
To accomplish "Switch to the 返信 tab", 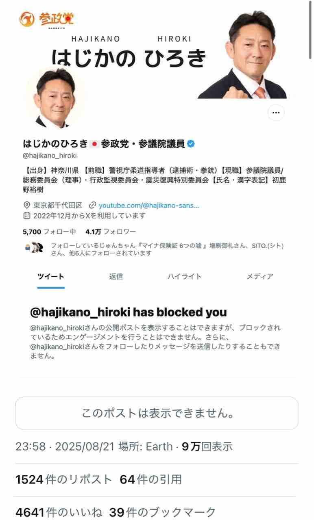I will pyautogui.click(x=116, y=277).
